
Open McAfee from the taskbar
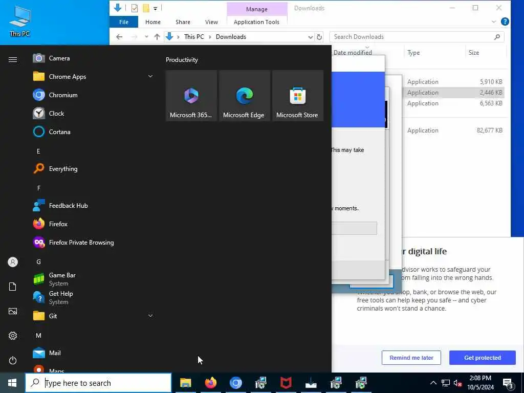[x=286, y=383]
